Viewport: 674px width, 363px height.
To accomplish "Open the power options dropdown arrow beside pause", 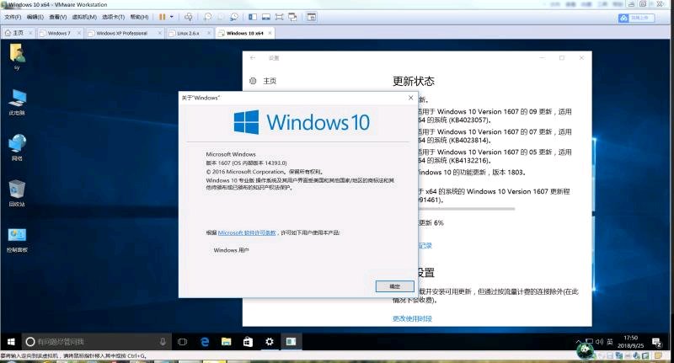I will point(172,17).
